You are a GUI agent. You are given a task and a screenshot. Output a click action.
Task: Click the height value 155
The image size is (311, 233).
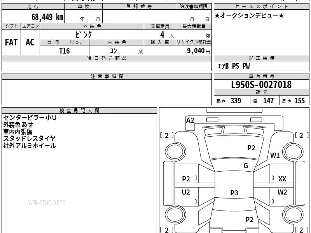click(299, 101)
